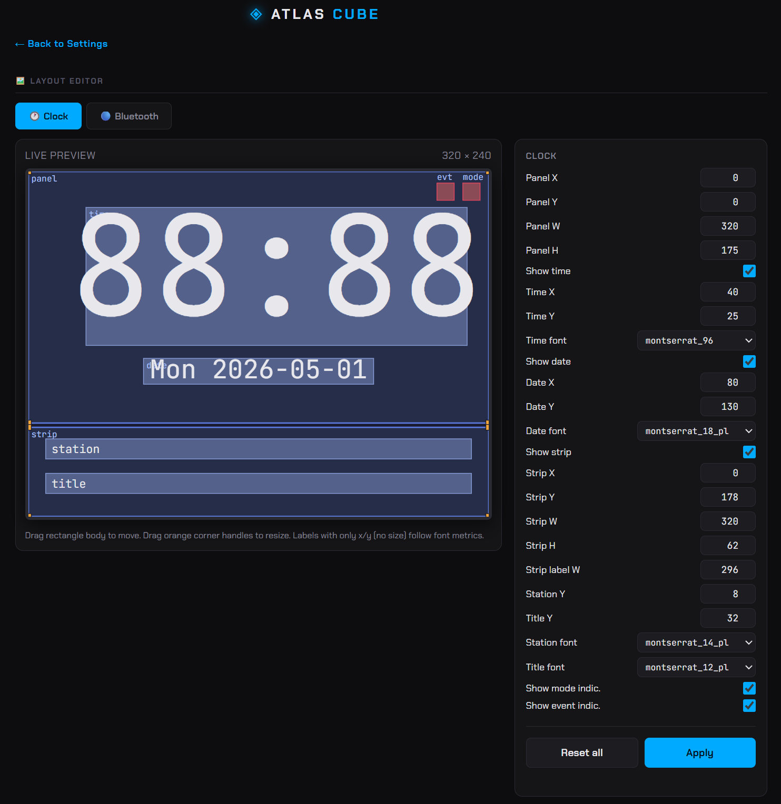Click the strip label in the preview
The height and width of the screenshot is (804, 781).
point(44,434)
